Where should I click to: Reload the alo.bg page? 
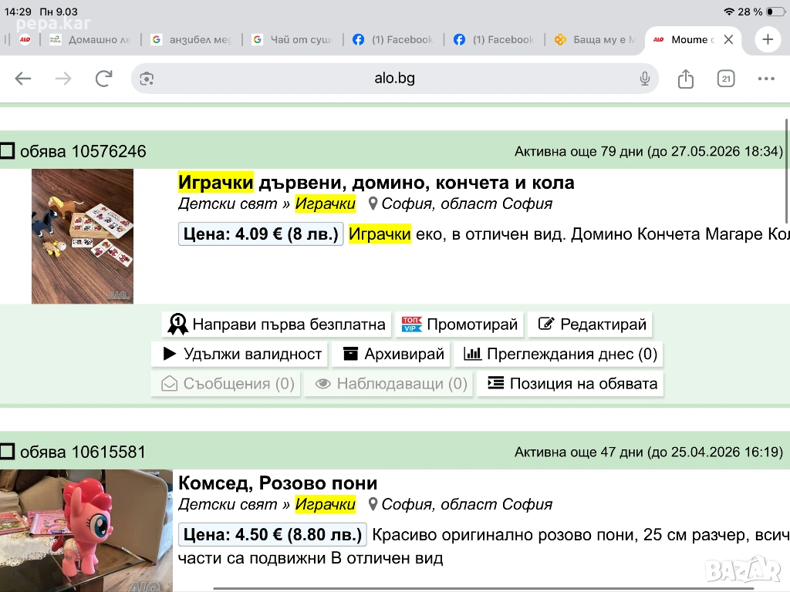[103, 79]
